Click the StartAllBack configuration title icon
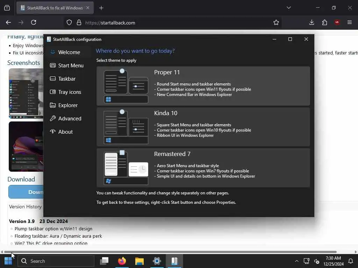 coord(49,39)
